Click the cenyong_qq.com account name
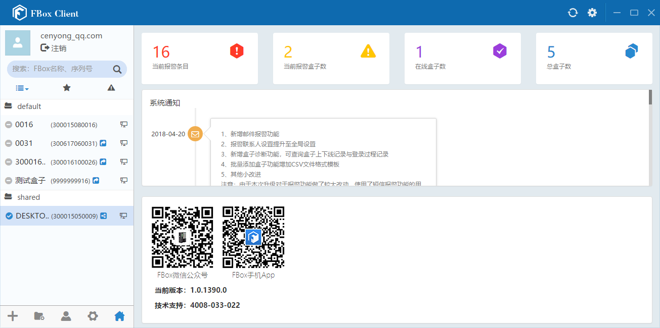This screenshot has height=328, width=660. point(71,36)
